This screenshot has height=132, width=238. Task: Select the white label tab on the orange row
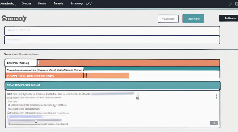coord(21,63)
